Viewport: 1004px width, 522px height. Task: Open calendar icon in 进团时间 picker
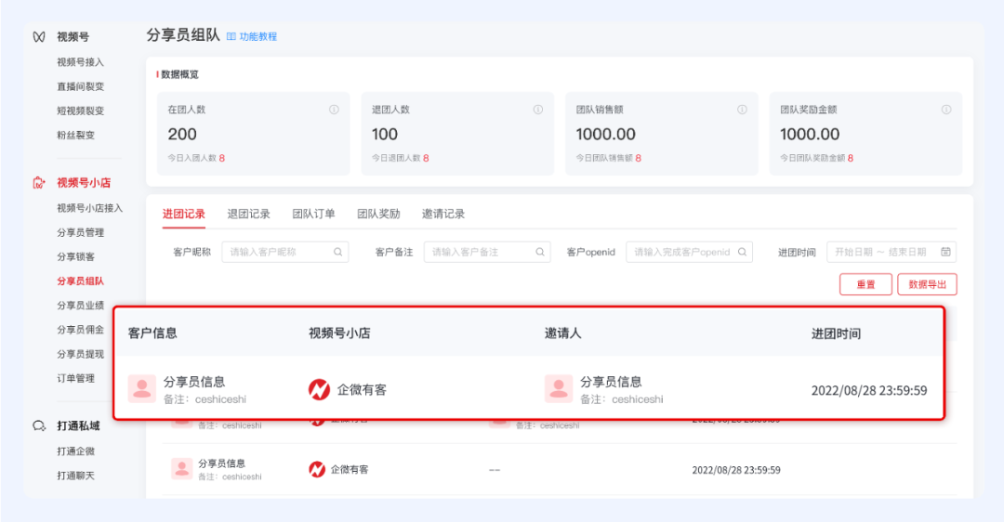(945, 252)
